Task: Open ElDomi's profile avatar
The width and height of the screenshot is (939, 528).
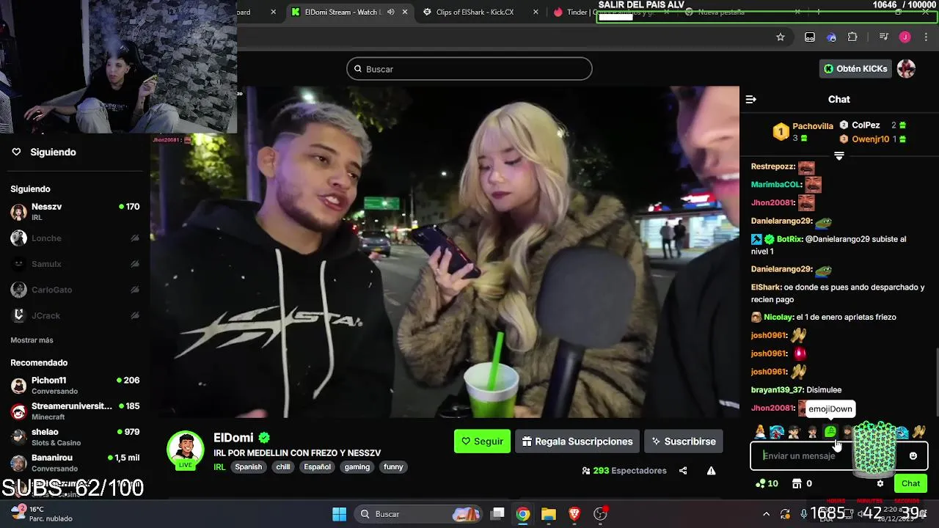Action: (186, 450)
